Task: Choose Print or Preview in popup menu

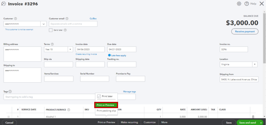Action: pos(106,105)
